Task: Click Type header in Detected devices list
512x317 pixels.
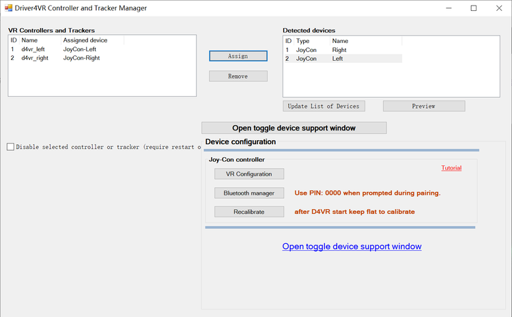Action: pyautogui.click(x=312, y=41)
